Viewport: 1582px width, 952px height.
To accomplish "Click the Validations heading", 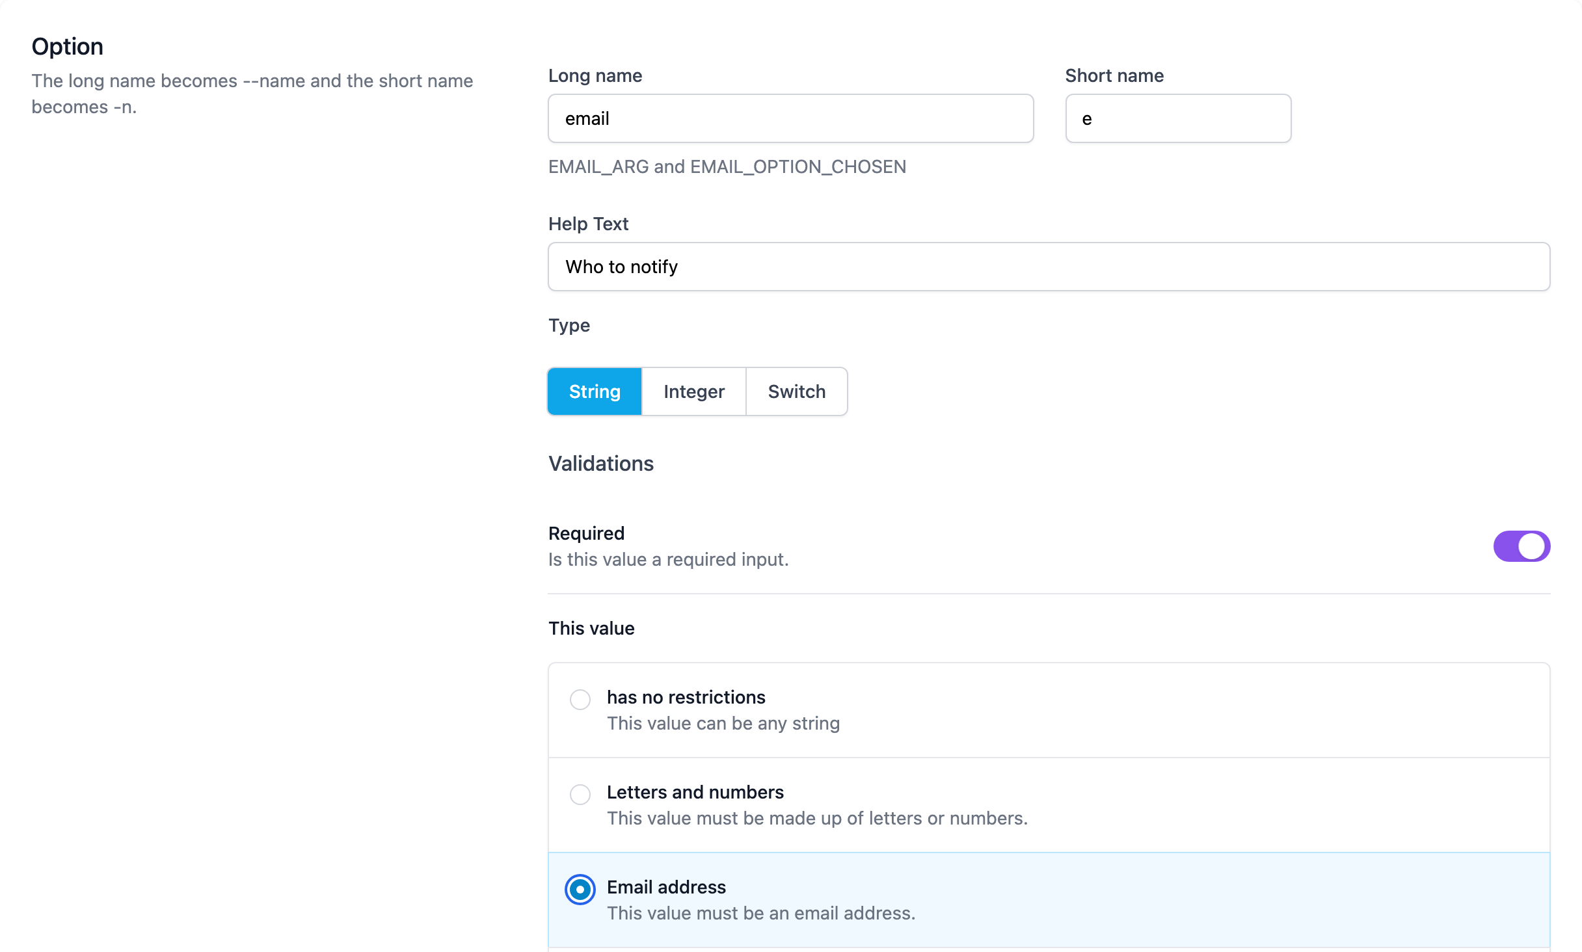I will click(600, 464).
